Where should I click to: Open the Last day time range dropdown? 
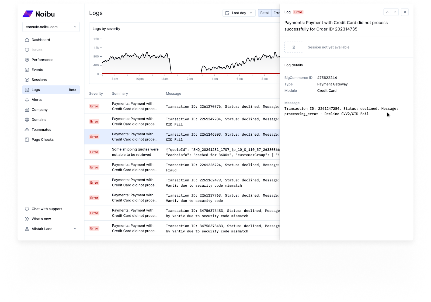click(239, 13)
